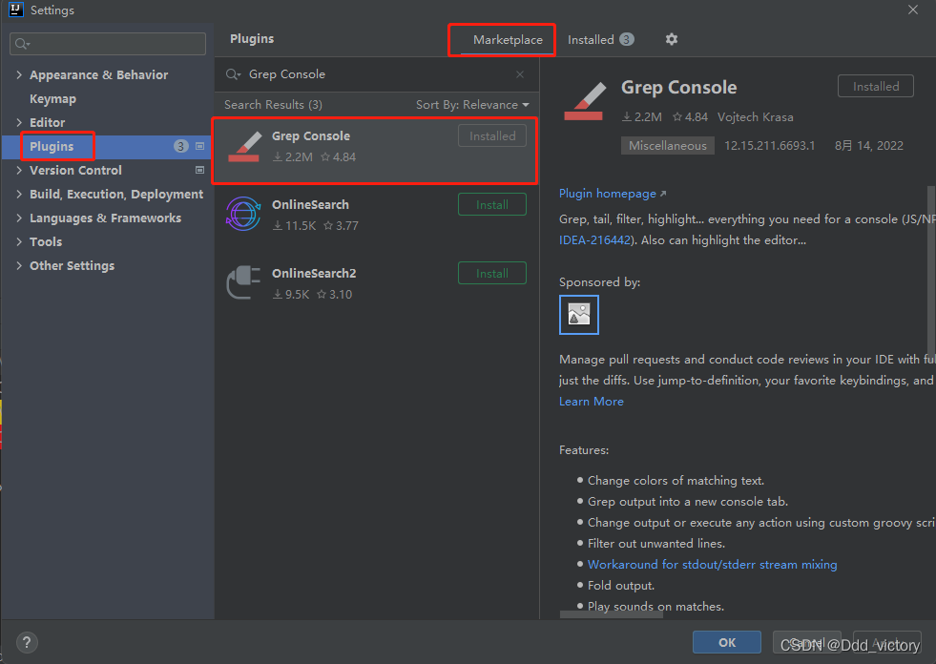Click the Grep Console details 4.84 rating star

[x=677, y=117]
